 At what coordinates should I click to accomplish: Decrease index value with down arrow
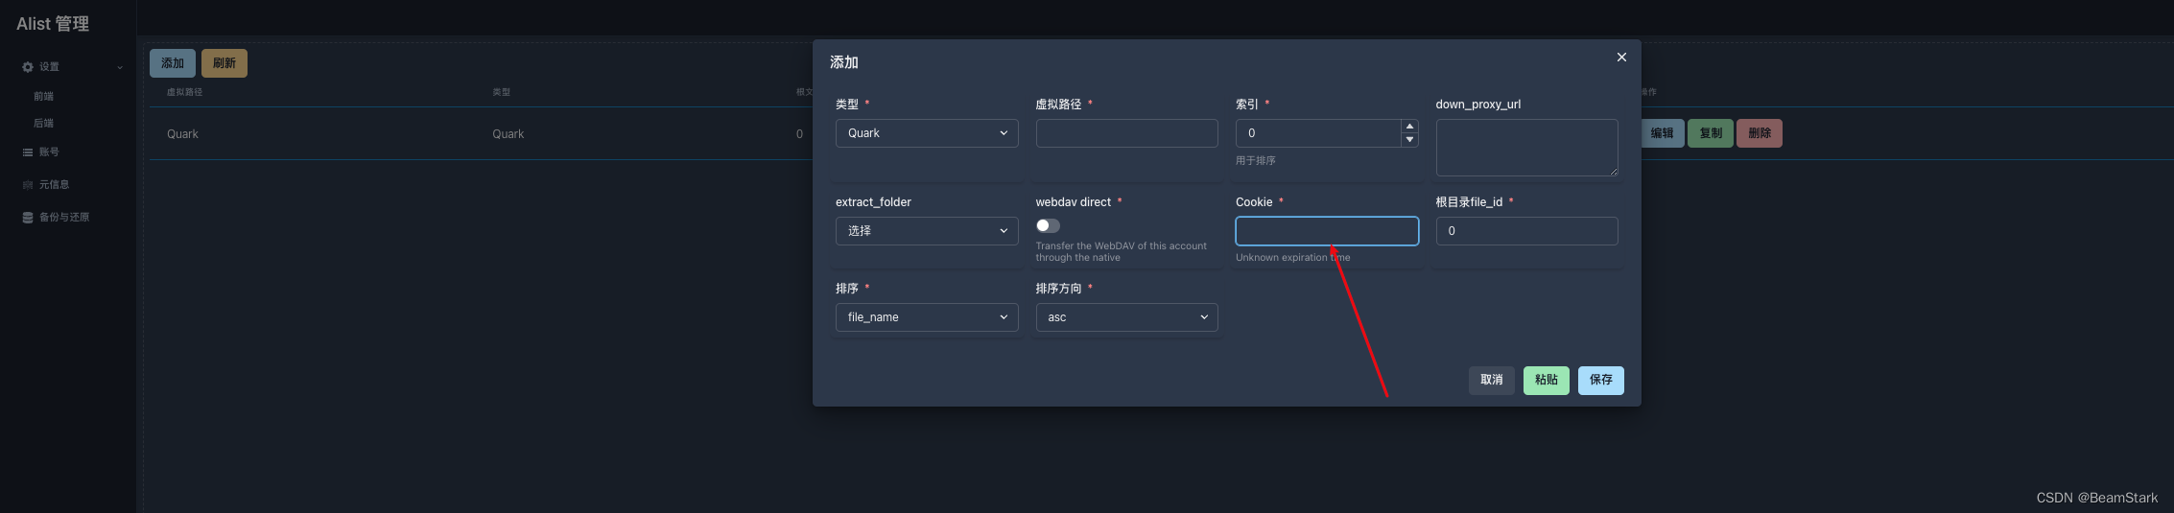(1409, 140)
